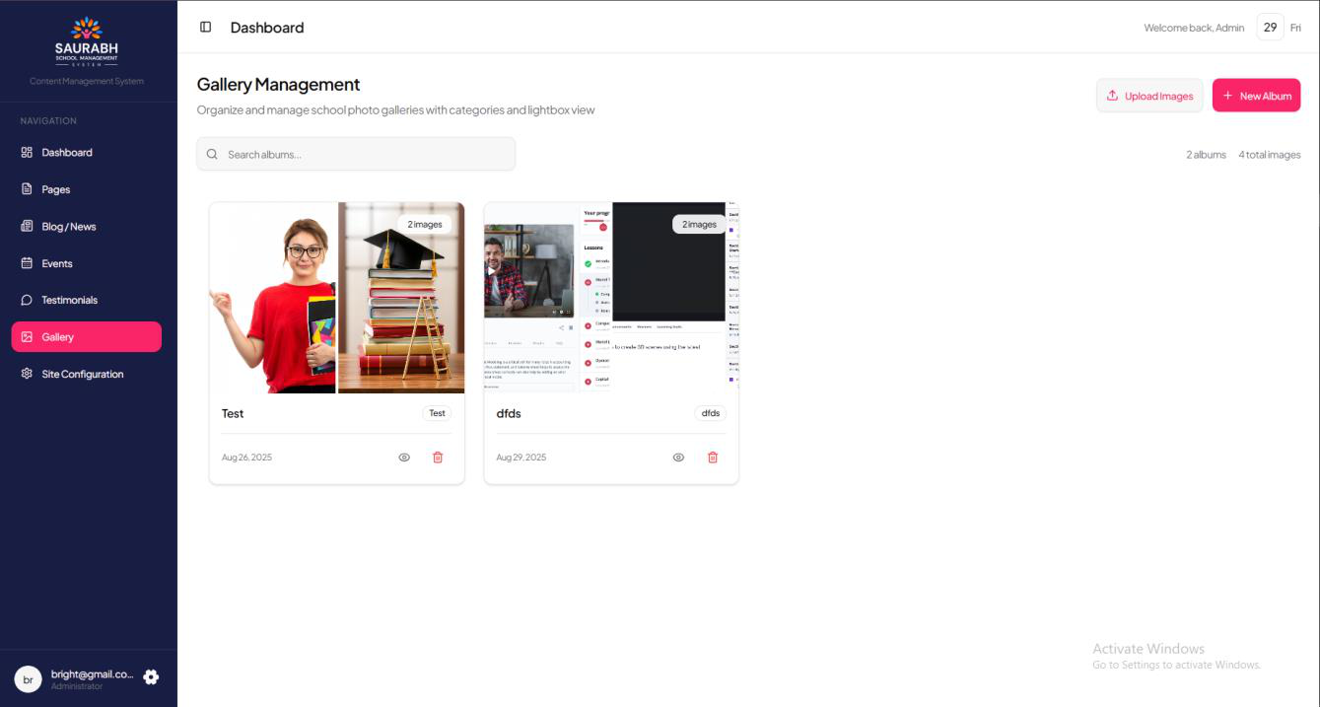This screenshot has height=707, width=1320.
Task: Click the Saurabh school logo
Action: [87, 41]
